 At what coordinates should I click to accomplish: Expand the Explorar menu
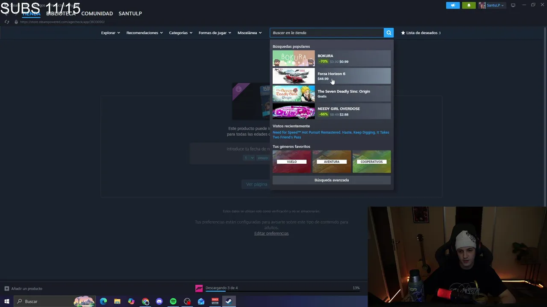(x=110, y=33)
